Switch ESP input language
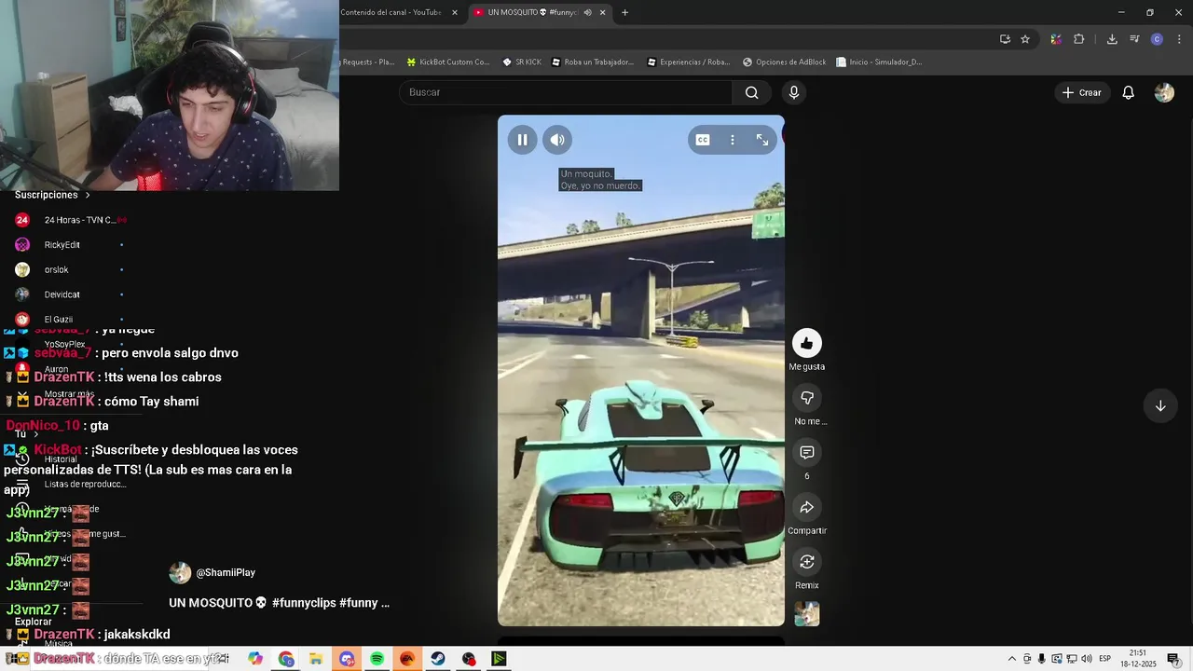The height and width of the screenshot is (671, 1193). pos(1104,659)
